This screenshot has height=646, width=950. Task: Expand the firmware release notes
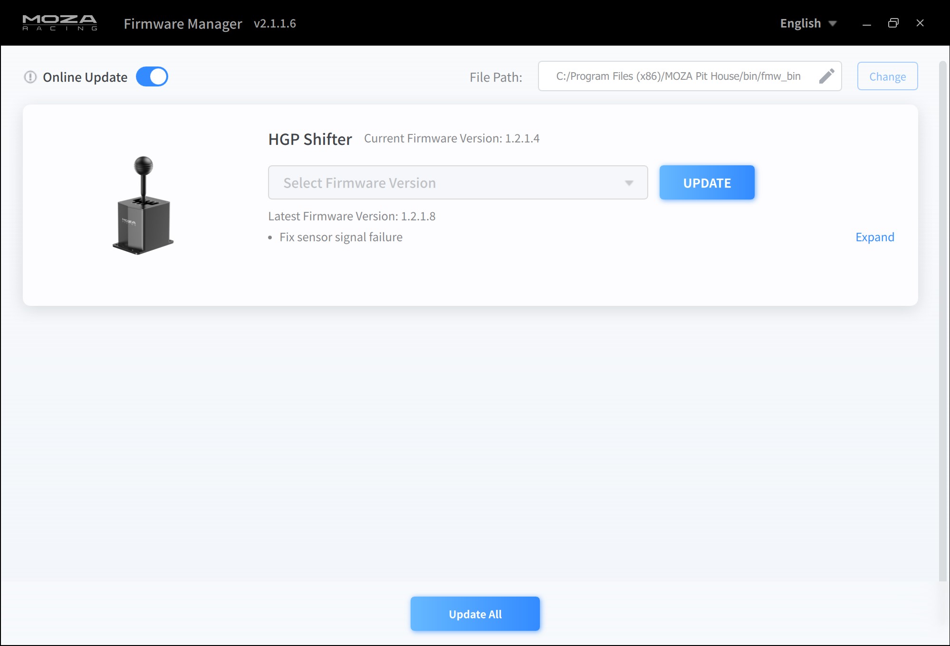[875, 237]
